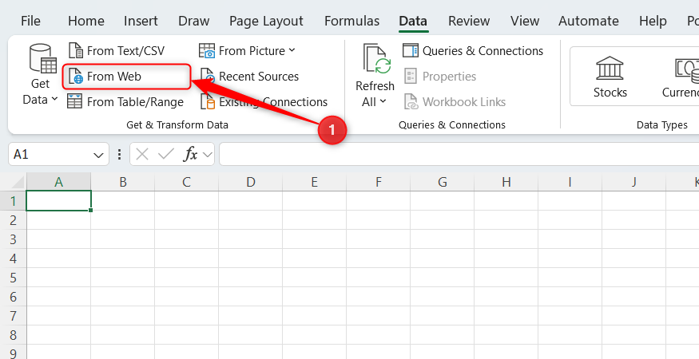Select row 7 header

(14, 316)
